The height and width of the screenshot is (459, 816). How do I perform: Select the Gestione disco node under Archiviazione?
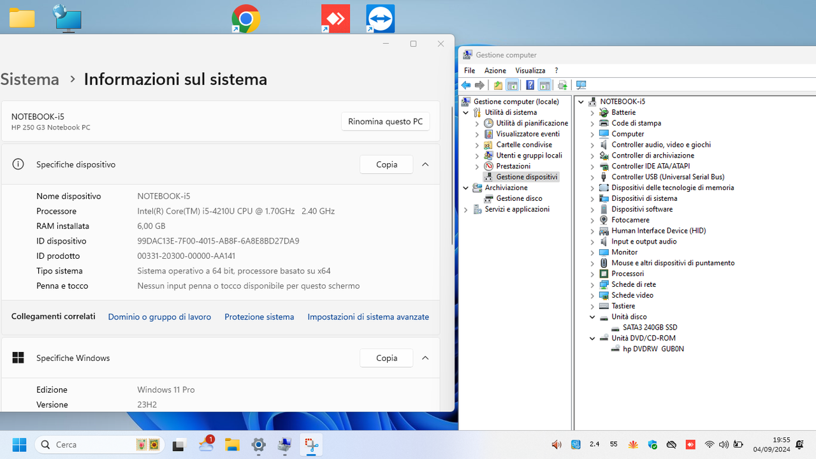click(x=518, y=198)
